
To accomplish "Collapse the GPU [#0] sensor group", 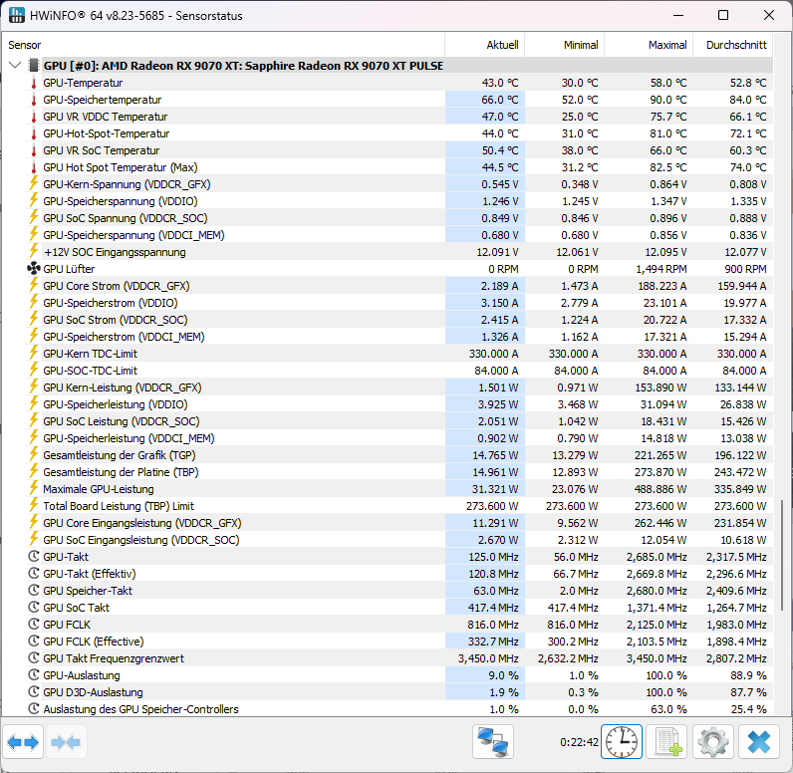I will point(15,65).
